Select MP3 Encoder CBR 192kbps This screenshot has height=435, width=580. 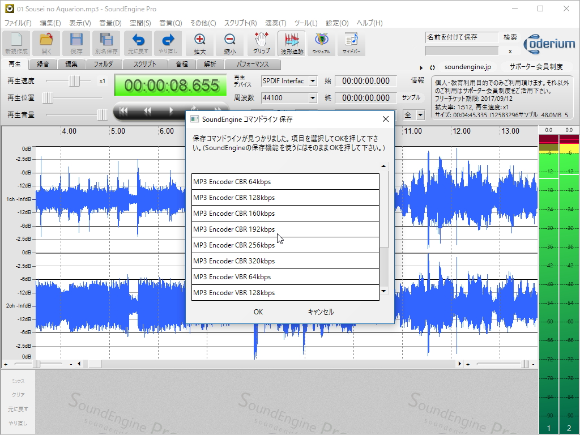[285, 229]
